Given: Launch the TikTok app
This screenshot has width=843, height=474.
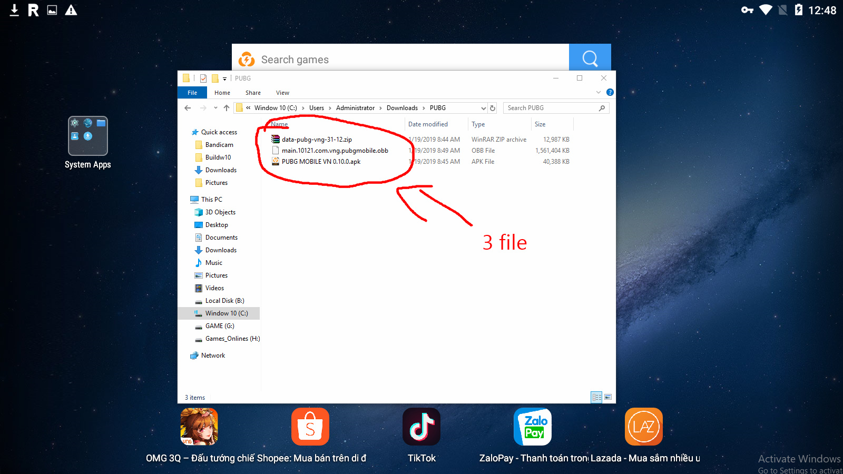Looking at the screenshot, I should click(x=421, y=427).
